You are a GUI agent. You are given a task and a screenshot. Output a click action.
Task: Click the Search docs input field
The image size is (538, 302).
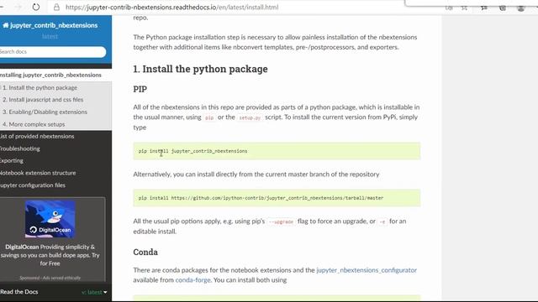[x=52, y=52]
